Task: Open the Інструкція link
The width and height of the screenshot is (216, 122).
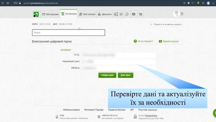Action: (65, 50)
